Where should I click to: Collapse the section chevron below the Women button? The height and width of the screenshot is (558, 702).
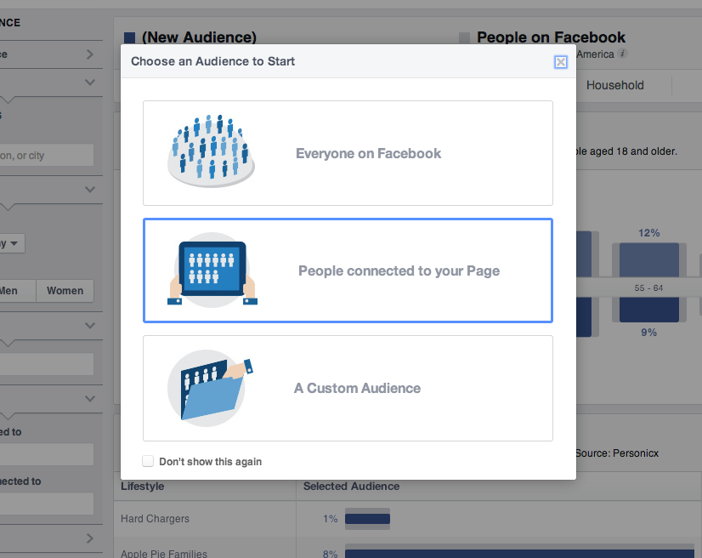click(x=90, y=326)
